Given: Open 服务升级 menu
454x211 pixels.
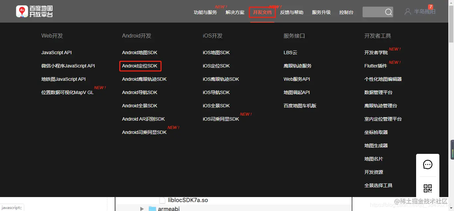Looking at the screenshot, I should 321,12.
